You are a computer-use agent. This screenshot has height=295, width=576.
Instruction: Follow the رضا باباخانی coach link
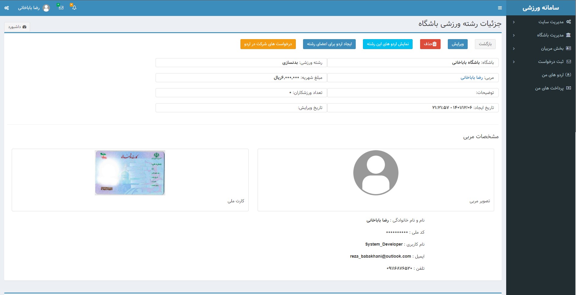(x=471, y=78)
